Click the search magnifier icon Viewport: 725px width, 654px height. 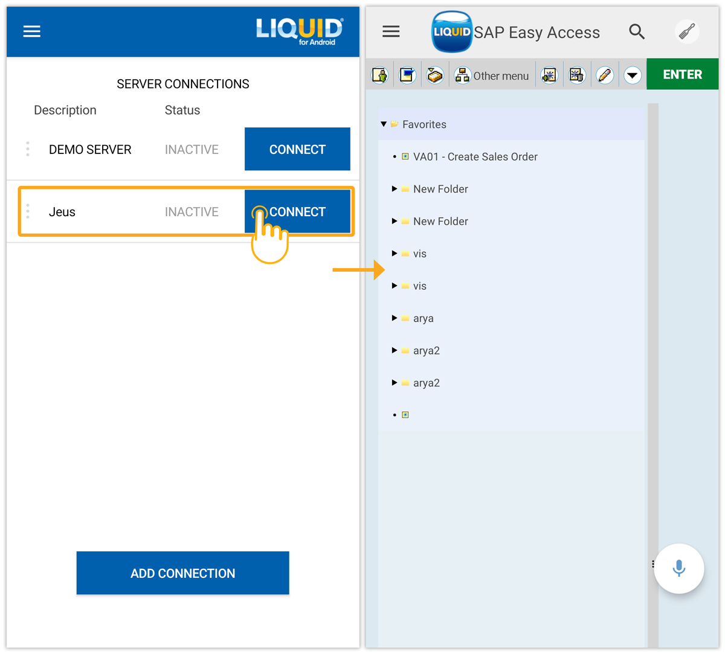click(637, 31)
